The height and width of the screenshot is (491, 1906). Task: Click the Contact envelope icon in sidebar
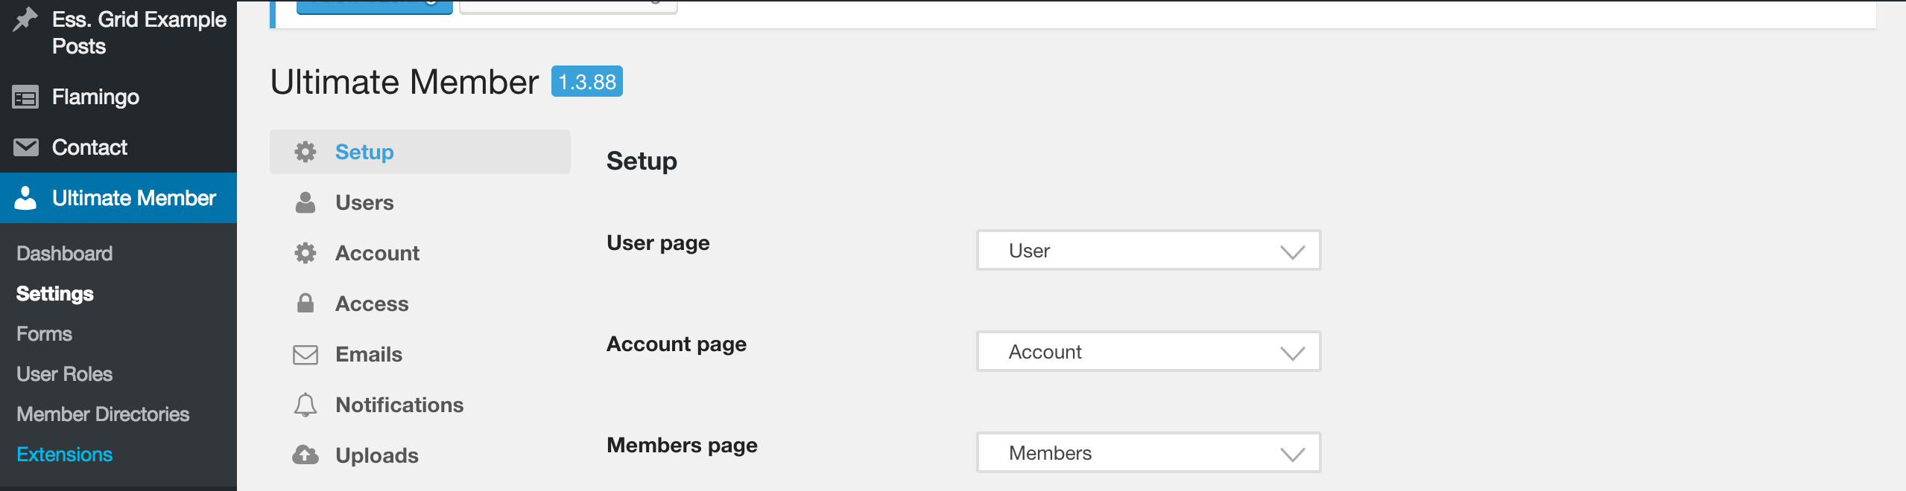pyautogui.click(x=25, y=147)
